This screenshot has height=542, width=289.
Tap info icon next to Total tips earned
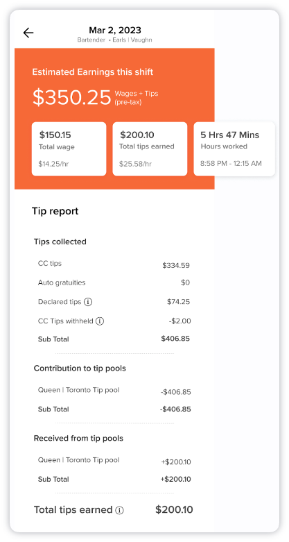[x=119, y=511]
